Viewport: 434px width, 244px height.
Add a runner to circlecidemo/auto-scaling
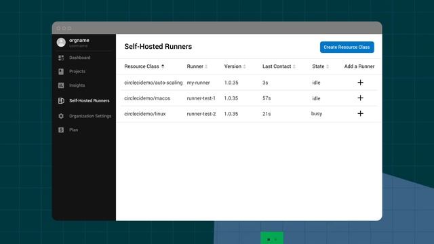[360, 83]
